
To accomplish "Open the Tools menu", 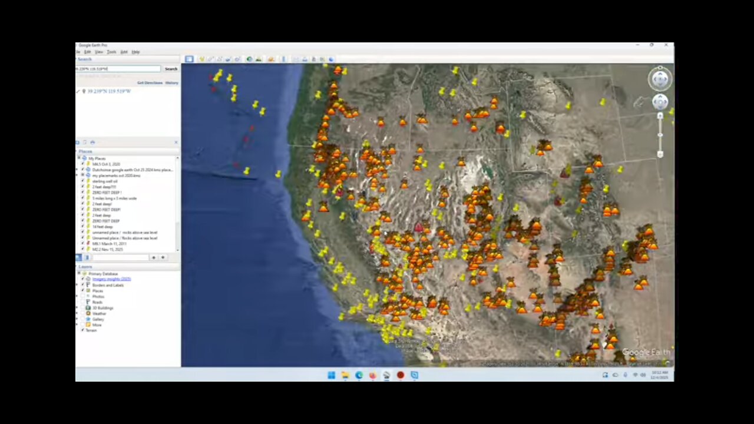I will pos(111,52).
